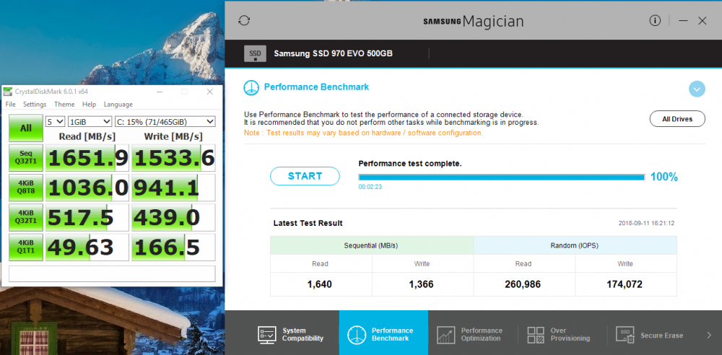The width and height of the screenshot is (722, 355).
Task: Click the test timestamp 2018-09-11 16:21:12
Action: coord(646,223)
